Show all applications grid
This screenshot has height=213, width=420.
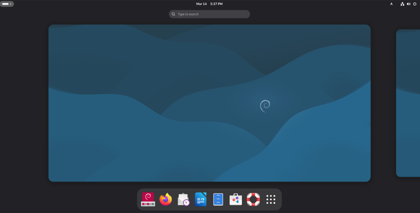coord(270,199)
